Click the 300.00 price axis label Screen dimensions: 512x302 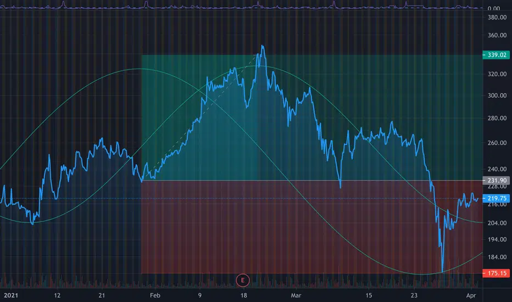pos(497,96)
